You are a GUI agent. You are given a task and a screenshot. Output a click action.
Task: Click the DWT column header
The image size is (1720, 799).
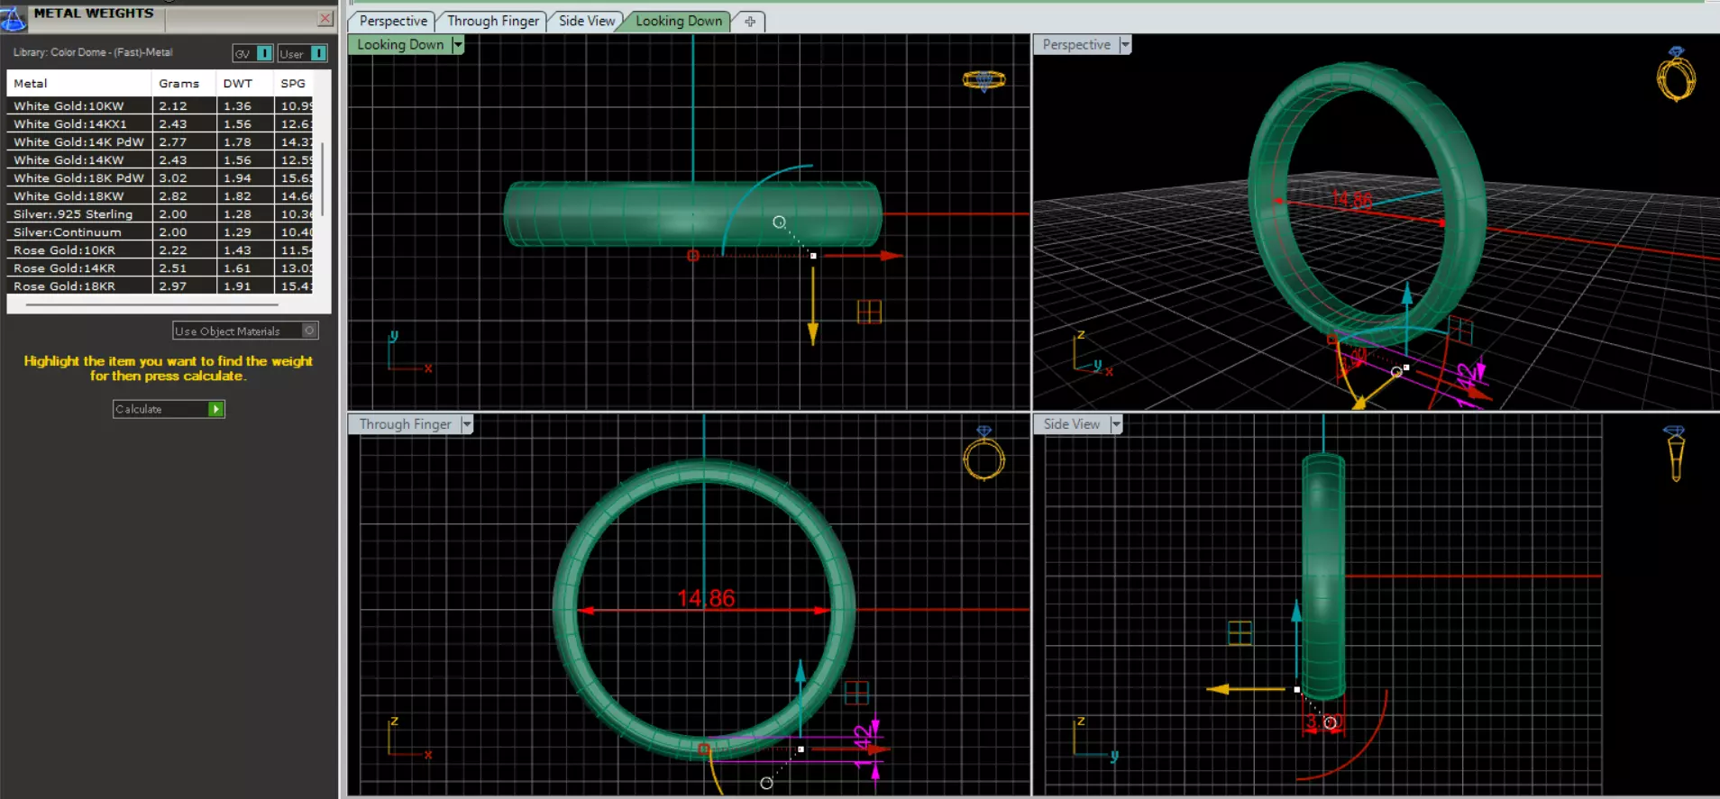[x=245, y=84]
